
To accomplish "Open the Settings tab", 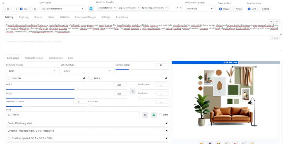I will [x=106, y=17].
